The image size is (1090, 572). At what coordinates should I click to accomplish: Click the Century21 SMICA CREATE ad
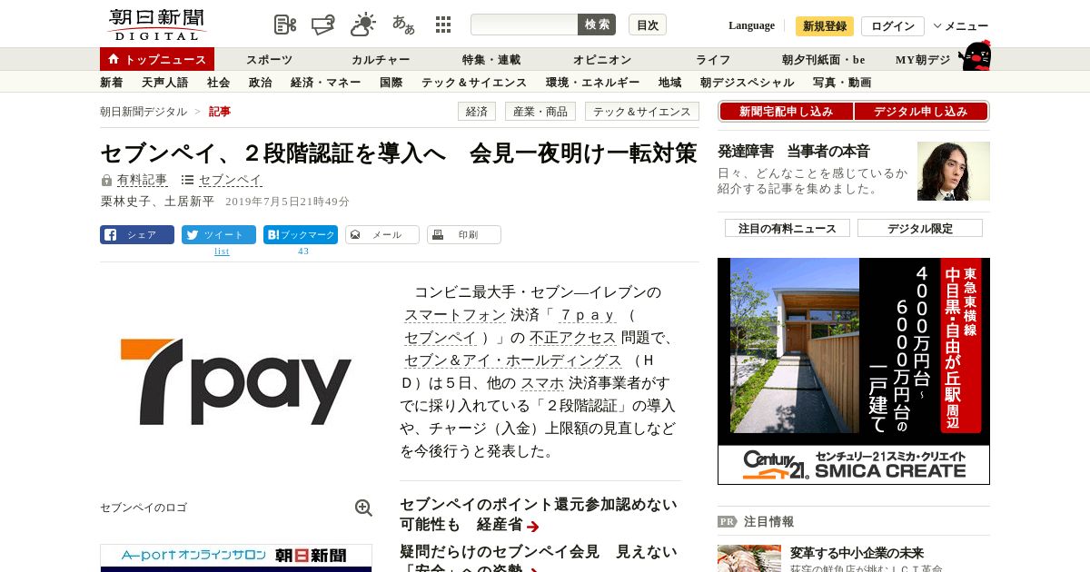click(x=854, y=371)
